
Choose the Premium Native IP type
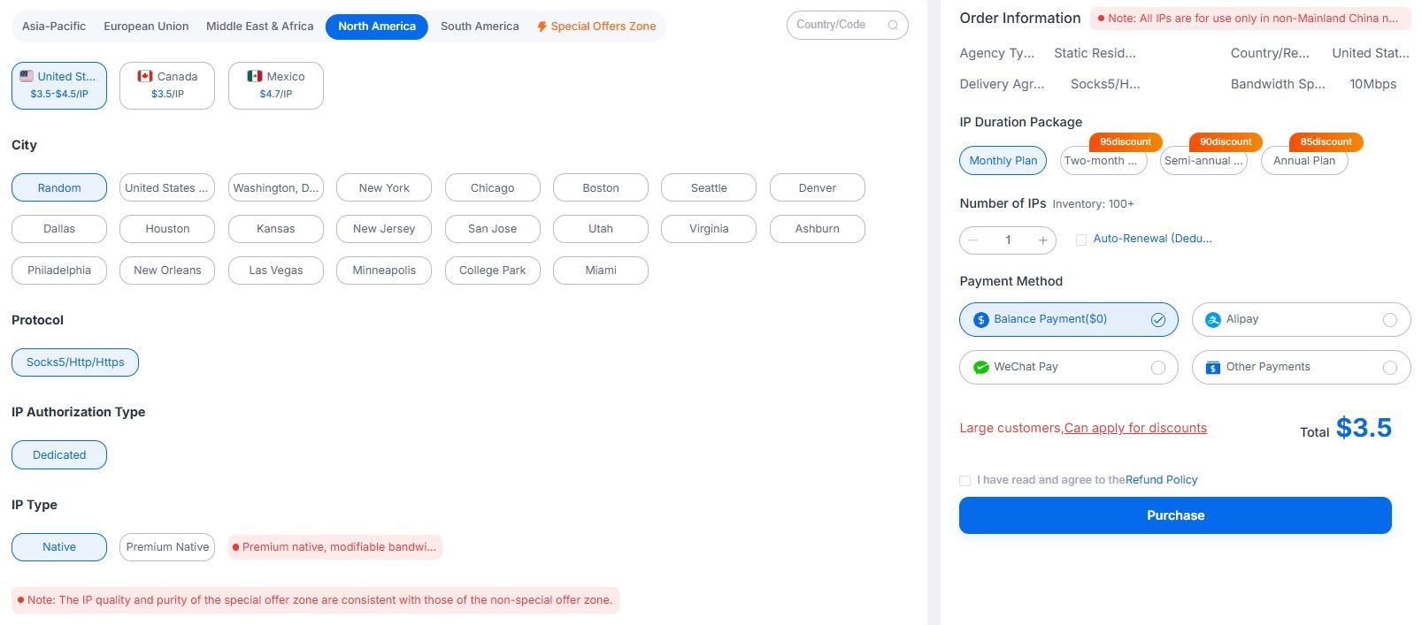coord(167,547)
